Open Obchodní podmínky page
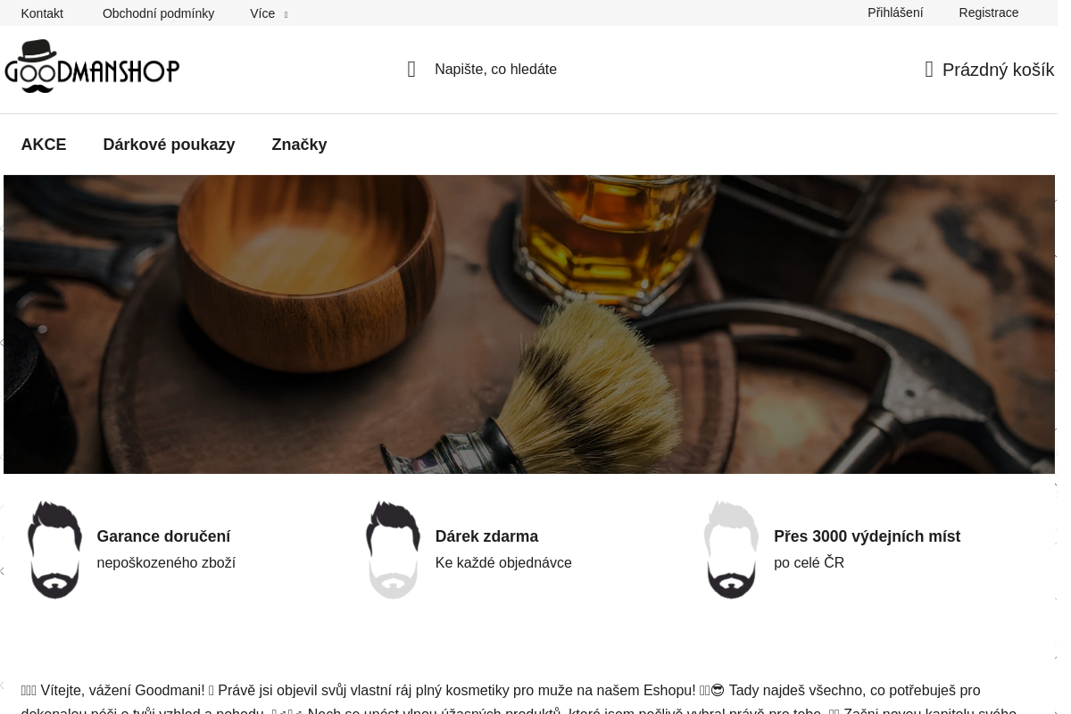 (158, 13)
